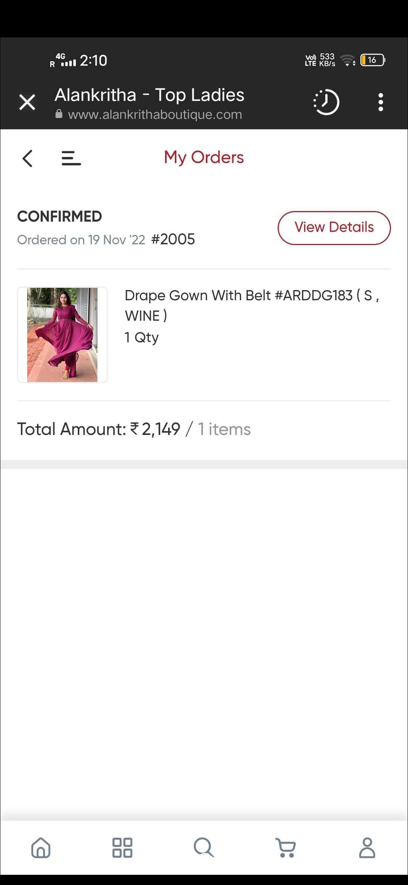Tap the back arrow chevron
The height and width of the screenshot is (885, 408).
(27, 158)
